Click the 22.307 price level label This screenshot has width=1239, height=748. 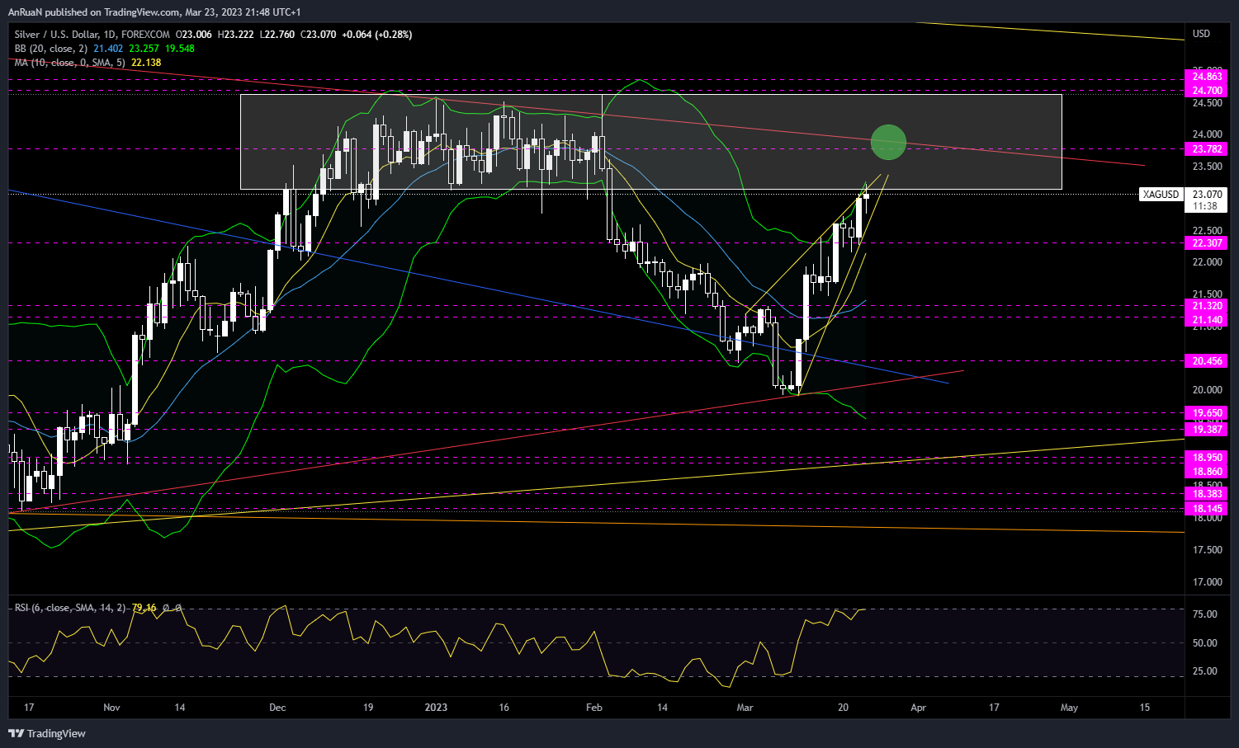coord(1208,243)
